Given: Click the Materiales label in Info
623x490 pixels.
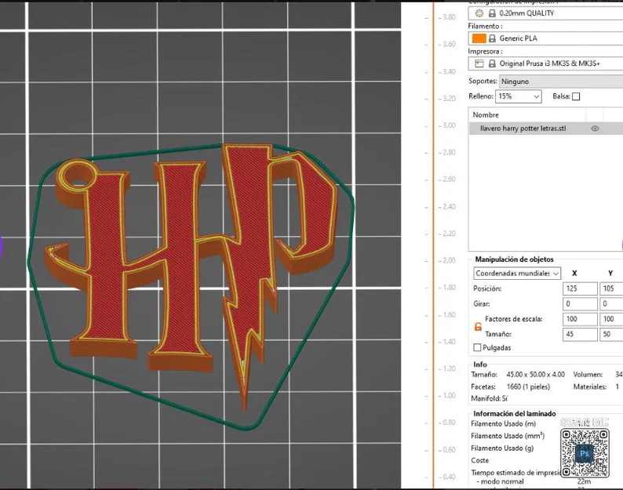Looking at the screenshot, I should [589, 387].
